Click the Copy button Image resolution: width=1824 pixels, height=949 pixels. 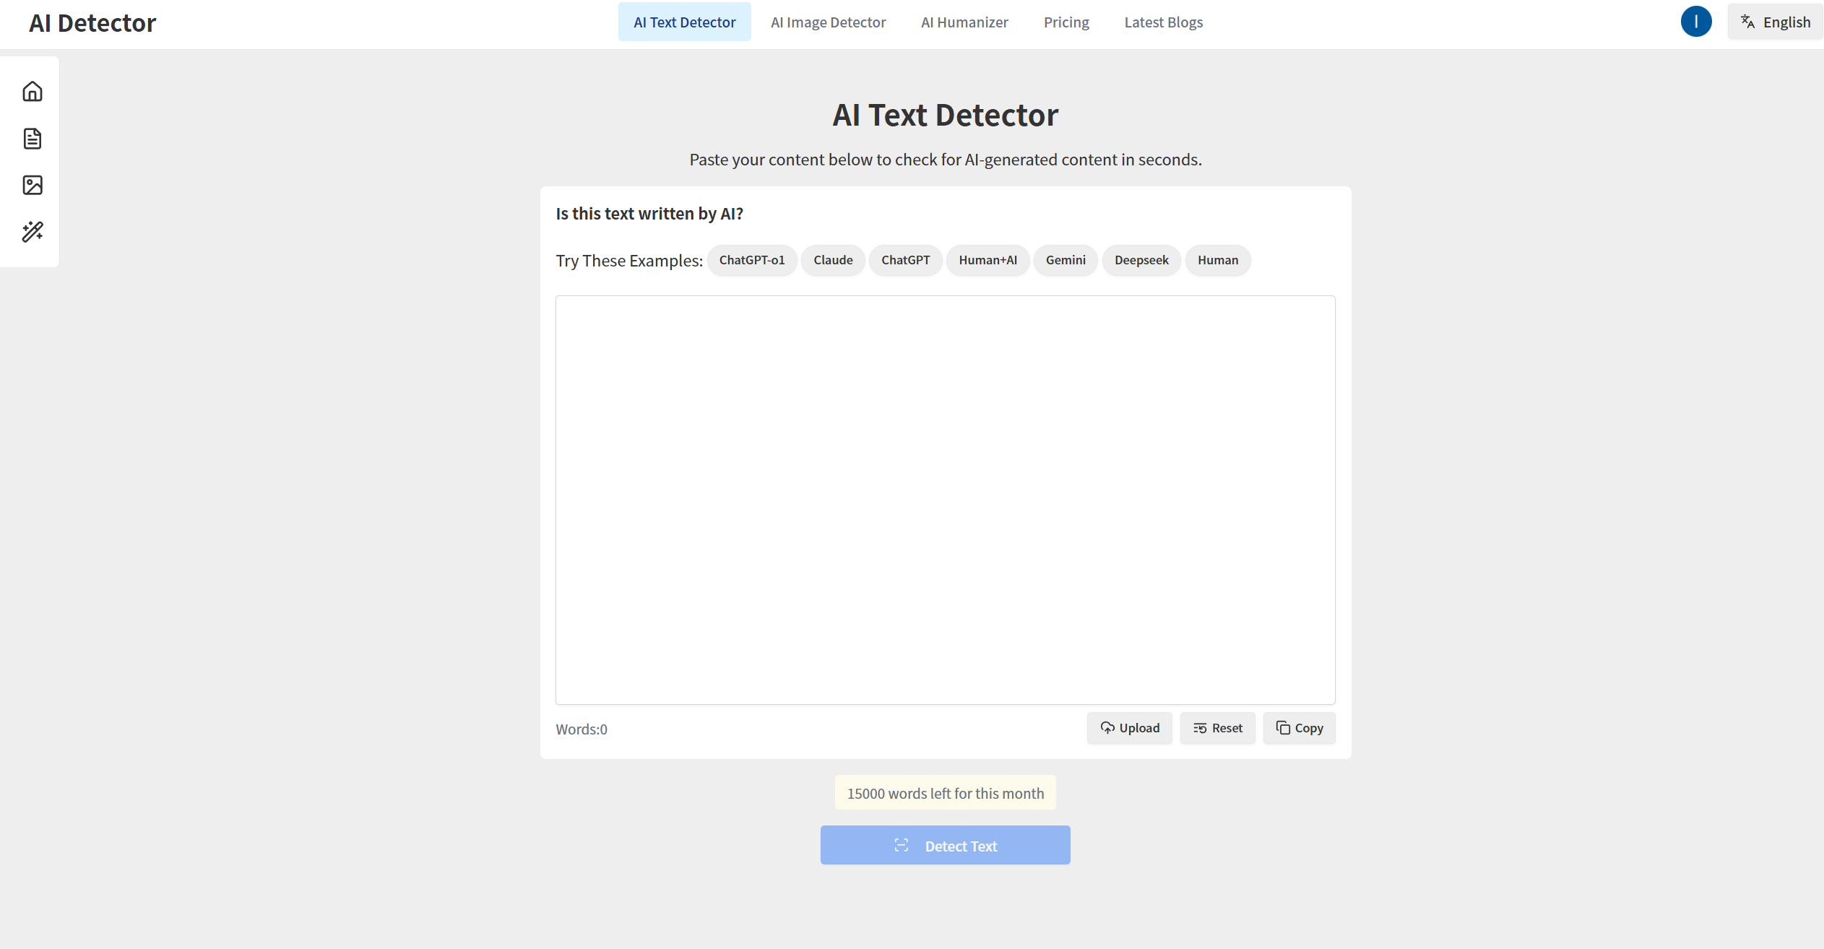[x=1299, y=728]
